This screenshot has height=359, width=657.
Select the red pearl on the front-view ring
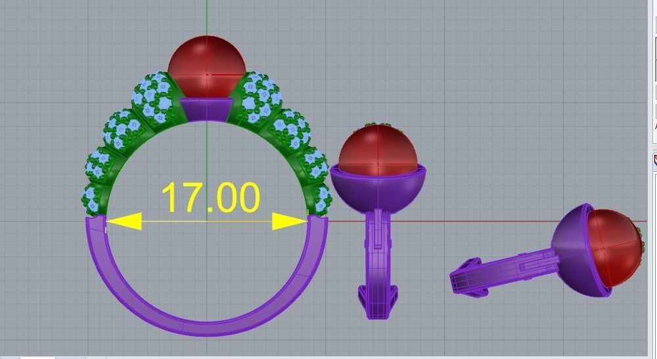click(206, 67)
